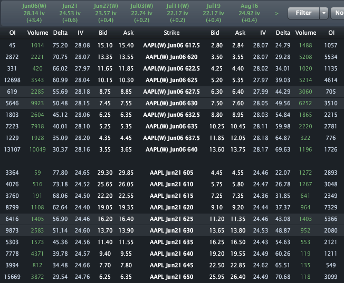
Task: Click call OI 12698 for Jun06 625
Action: pyautogui.click(x=12, y=80)
